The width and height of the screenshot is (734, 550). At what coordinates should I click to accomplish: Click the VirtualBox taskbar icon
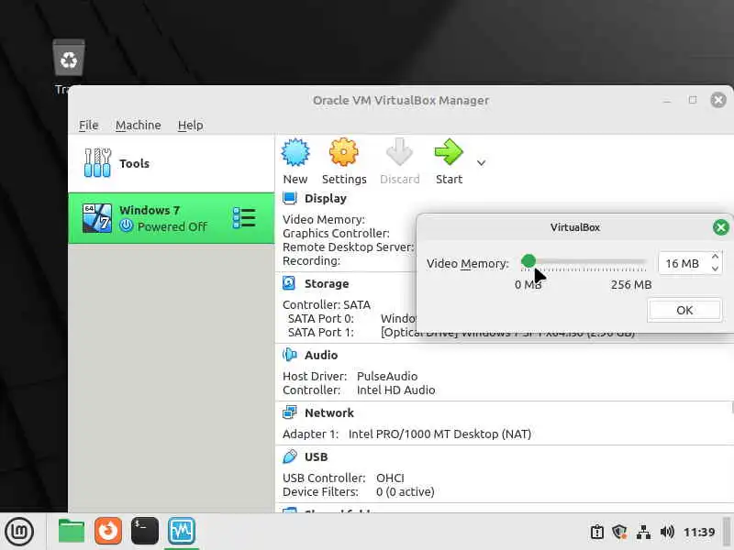click(182, 532)
